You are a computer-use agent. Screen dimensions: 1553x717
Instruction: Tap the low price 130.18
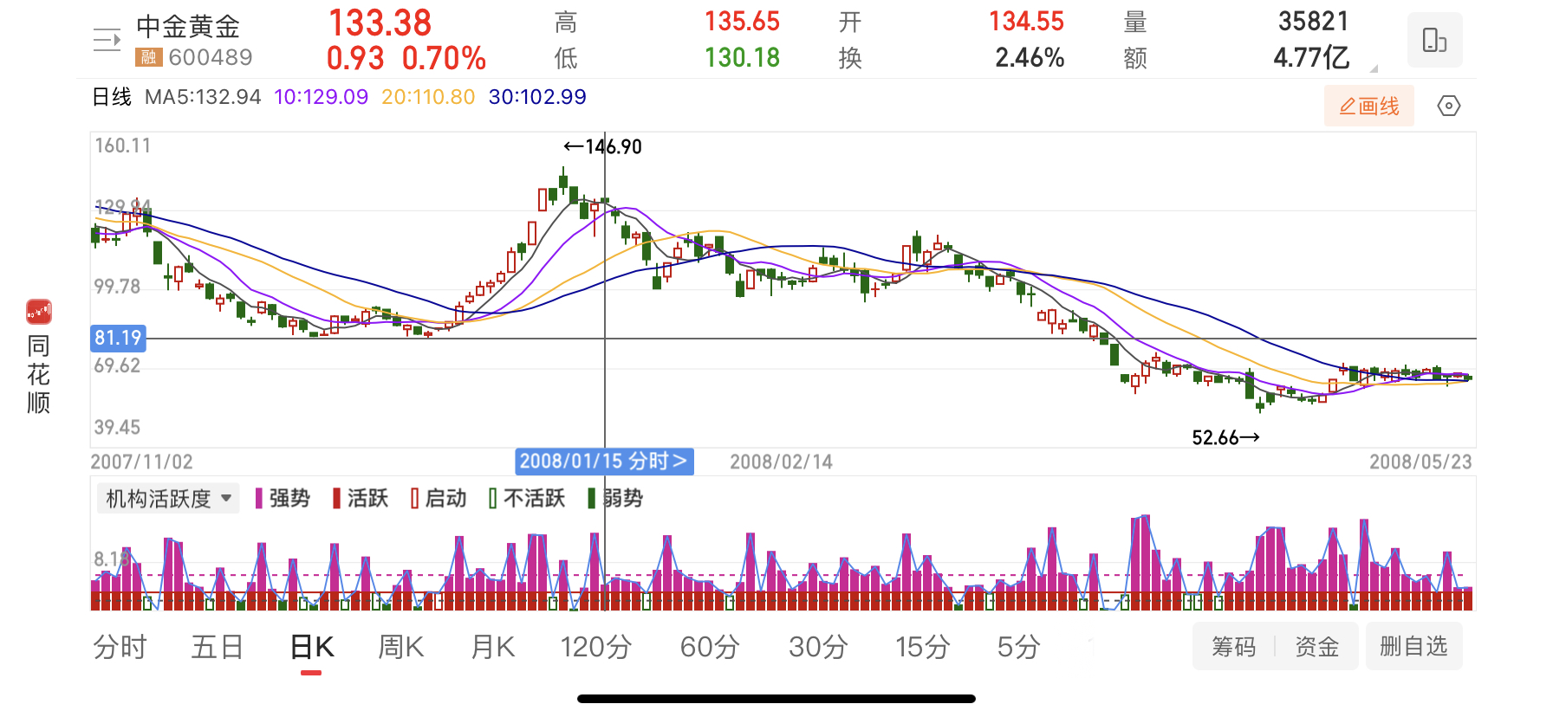tap(742, 57)
